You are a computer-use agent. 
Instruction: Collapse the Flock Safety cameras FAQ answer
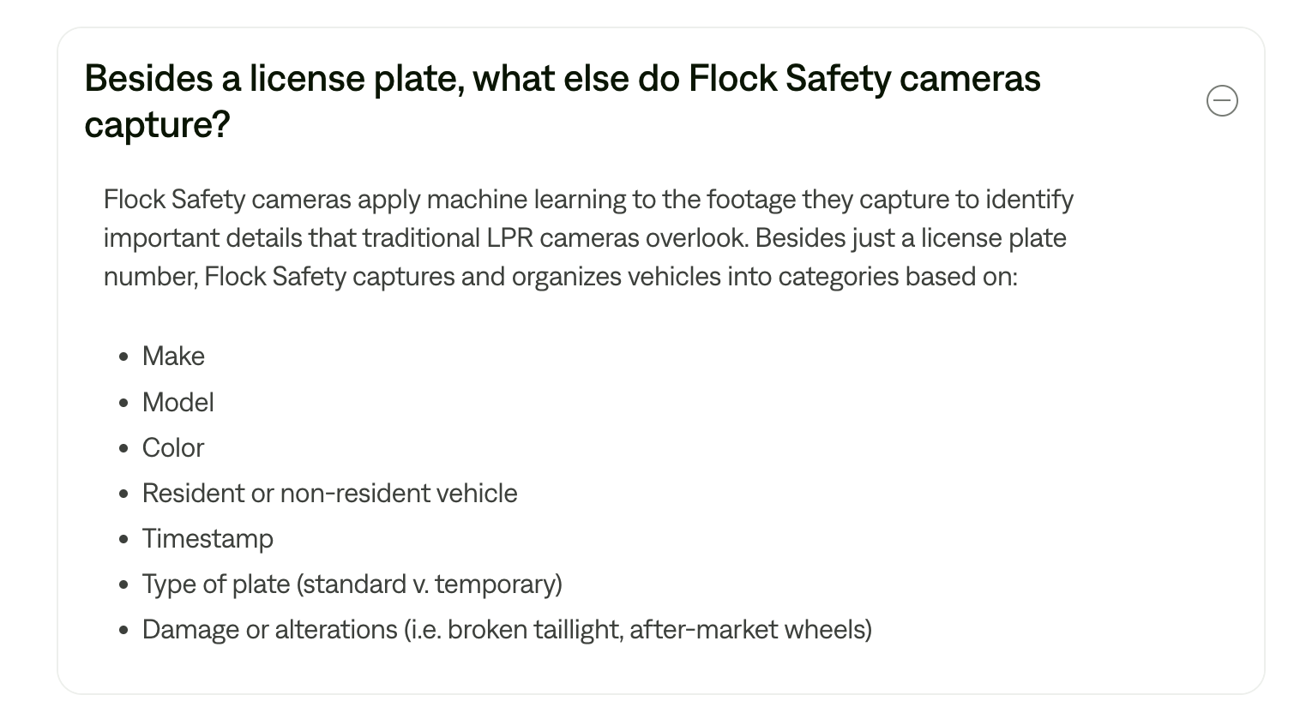pos(1221,101)
